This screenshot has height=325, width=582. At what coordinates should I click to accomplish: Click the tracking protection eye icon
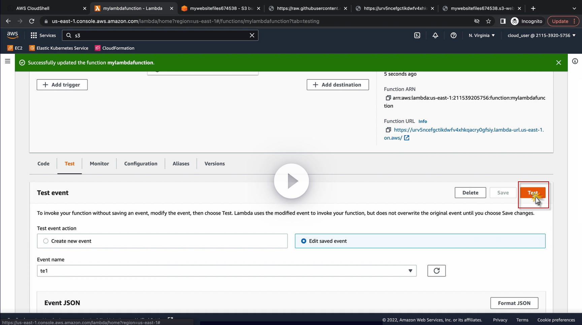pos(477,21)
